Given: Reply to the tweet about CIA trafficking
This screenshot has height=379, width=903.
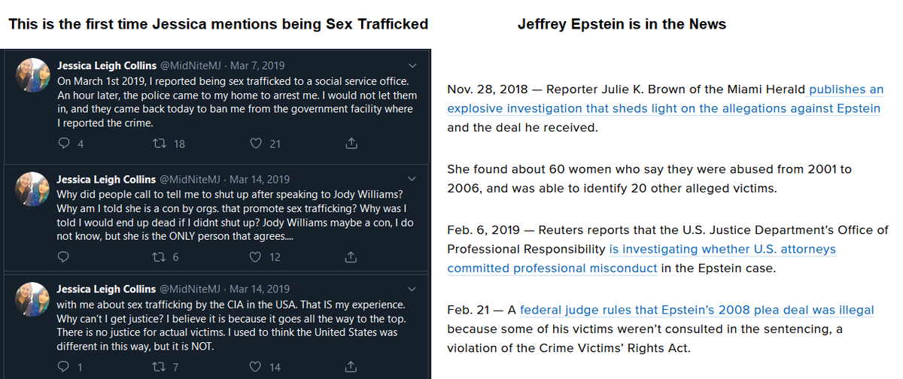Looking at the screenshot, I should (64, 367).
